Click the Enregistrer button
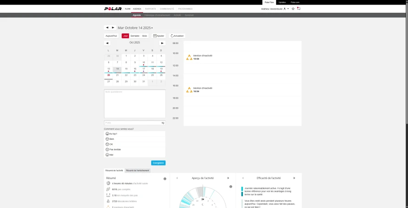This screenshot has width=408, height=208. point(158,163)
